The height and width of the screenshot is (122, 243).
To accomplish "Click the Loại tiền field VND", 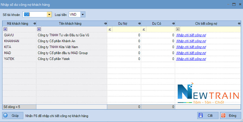I will 75,14.
